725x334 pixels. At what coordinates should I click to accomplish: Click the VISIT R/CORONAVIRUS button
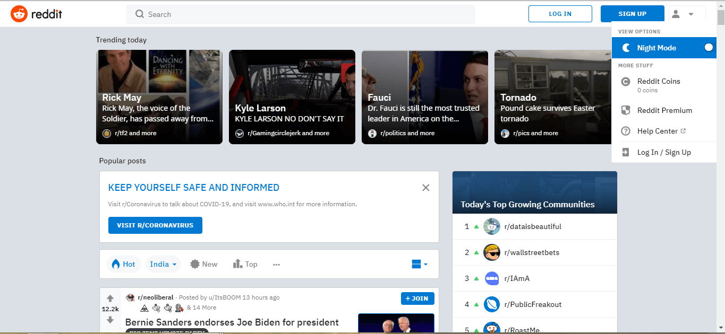coord(155,225)
